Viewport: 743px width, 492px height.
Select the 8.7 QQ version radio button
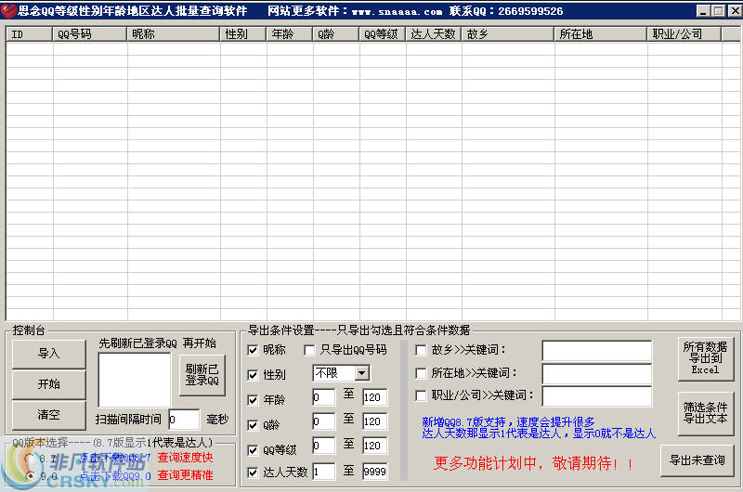29,458
